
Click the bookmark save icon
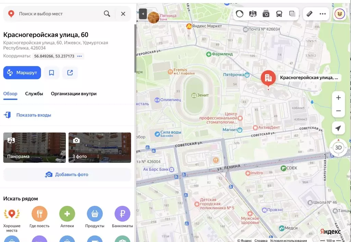(51, 73)
